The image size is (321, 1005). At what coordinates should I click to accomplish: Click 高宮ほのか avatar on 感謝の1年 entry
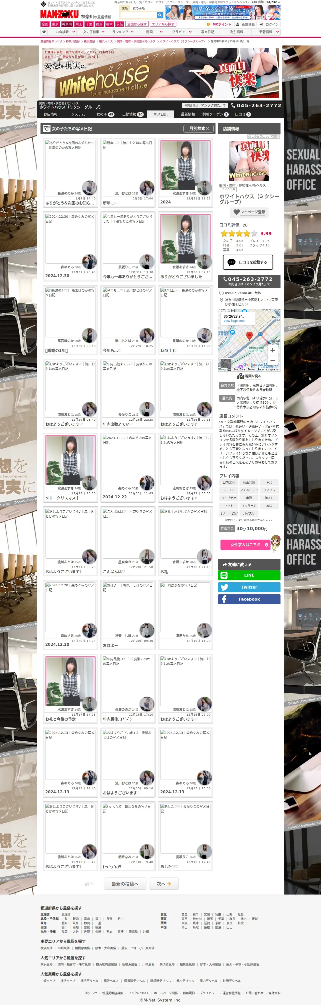click(x=89, y=336)
